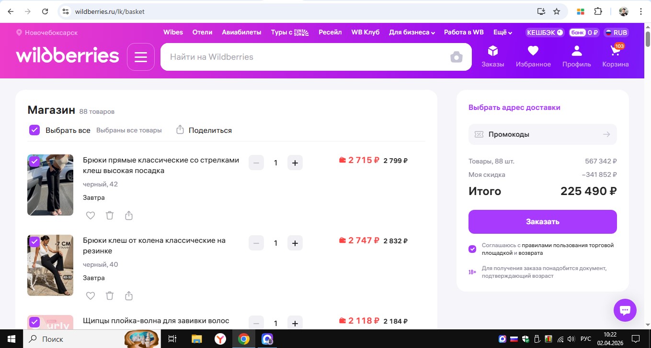This screenshot has height=348, width=651.
Task: Open the Корзина cart with 103 badge
Action: [x=616, y=56]
